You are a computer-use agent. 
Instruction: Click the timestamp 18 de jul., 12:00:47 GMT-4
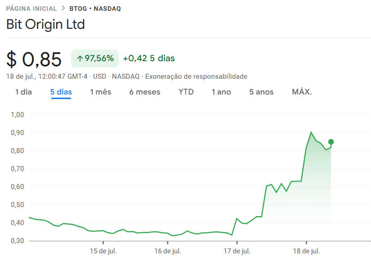47,76
